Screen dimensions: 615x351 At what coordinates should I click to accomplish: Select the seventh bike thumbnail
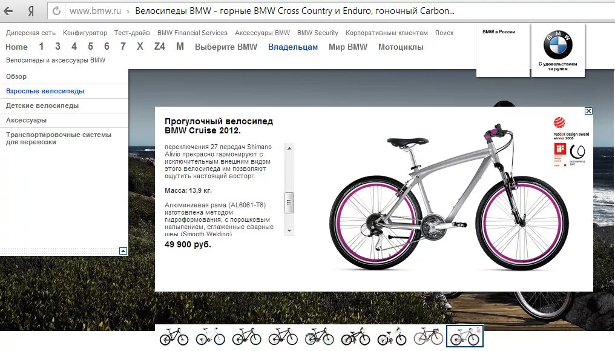392,336
